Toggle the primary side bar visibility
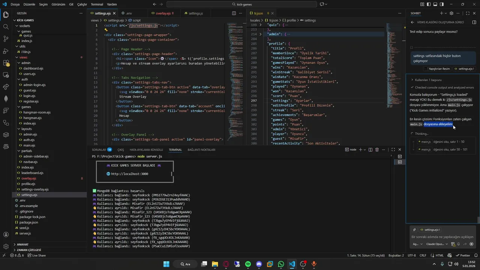The width and height of the screenshot is (480, 270). pyautogui.click(x=429, y=4)
